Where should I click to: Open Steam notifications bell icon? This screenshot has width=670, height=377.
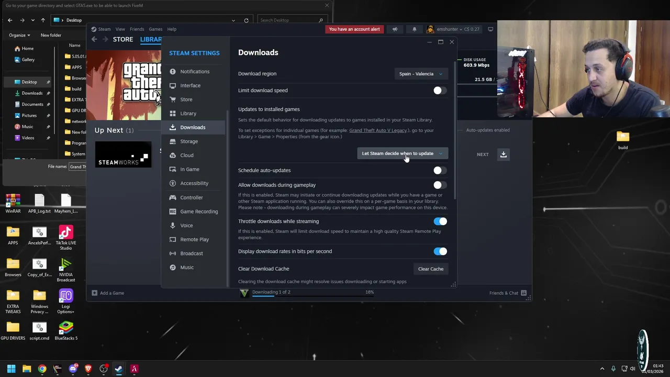pyautogui.click(x=414, y=29)
